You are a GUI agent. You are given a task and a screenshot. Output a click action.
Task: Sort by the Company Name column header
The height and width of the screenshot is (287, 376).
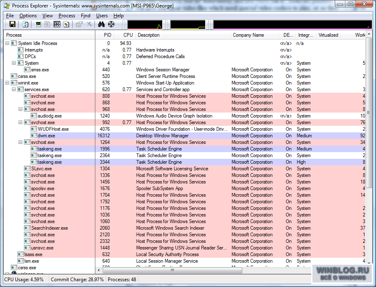254,35
